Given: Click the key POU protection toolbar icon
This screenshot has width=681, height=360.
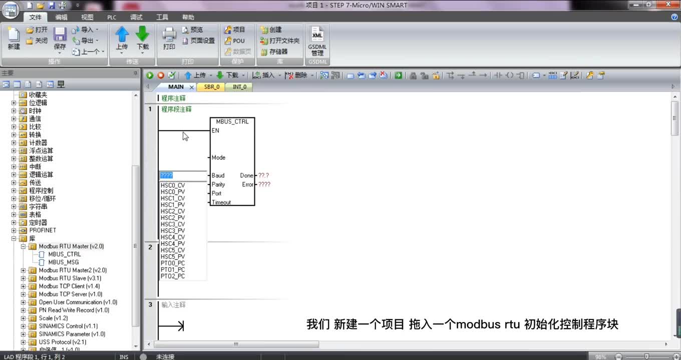Looking at the screenshot, I should click(590, 75).
